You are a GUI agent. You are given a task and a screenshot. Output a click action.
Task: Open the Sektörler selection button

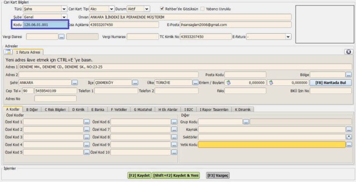coord(349,137)
